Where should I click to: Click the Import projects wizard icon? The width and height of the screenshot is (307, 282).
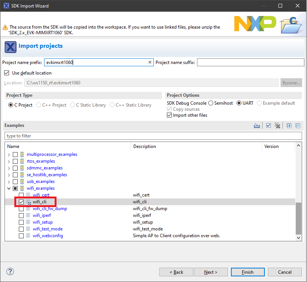(10, 47)
